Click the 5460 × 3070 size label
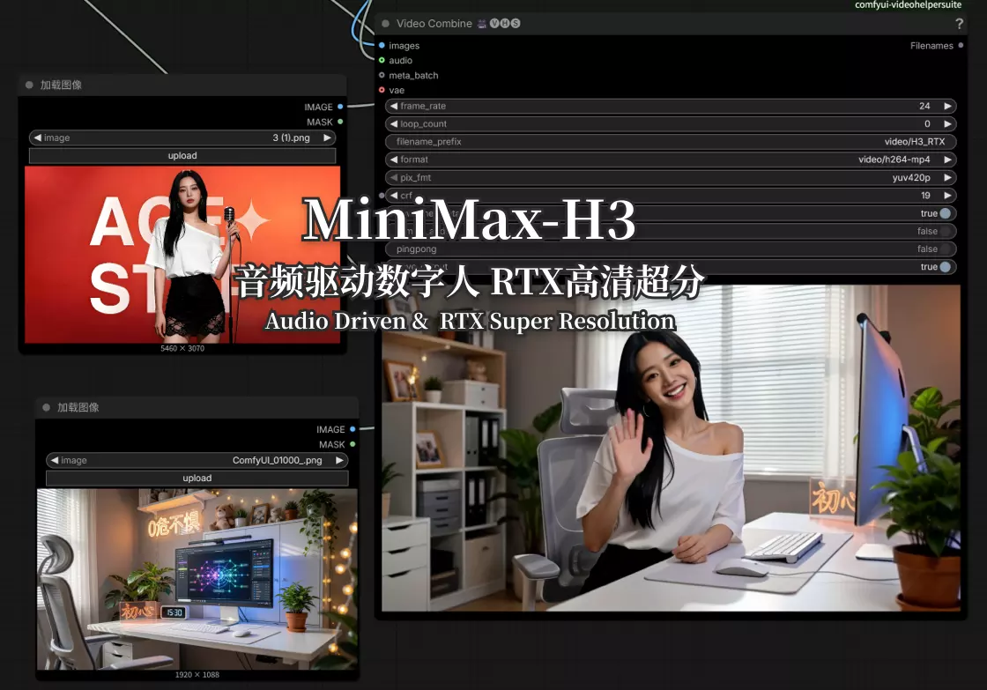 (x=182, y=348)
